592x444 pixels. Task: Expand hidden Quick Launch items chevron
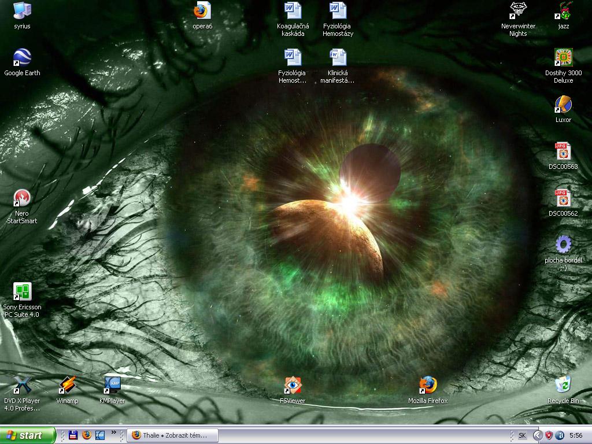click(114, 432)
